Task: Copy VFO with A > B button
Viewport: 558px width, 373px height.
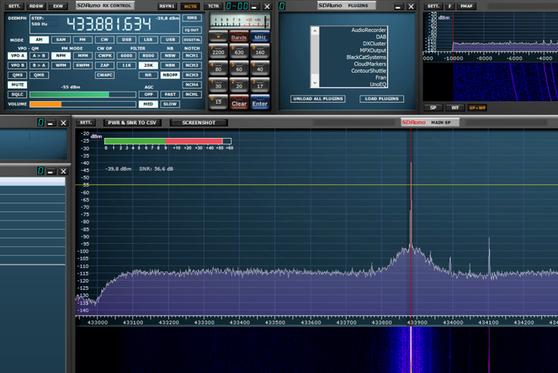Action: pos(39,56)
